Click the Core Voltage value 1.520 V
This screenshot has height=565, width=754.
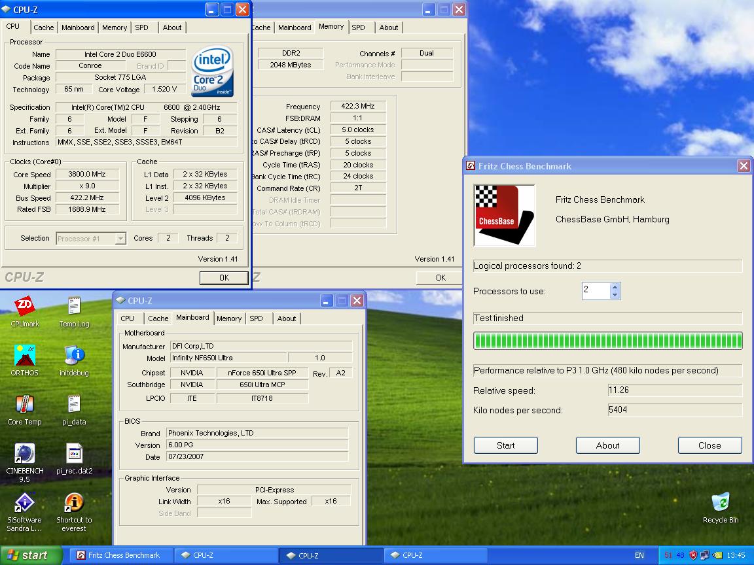[x=164, y=90]
